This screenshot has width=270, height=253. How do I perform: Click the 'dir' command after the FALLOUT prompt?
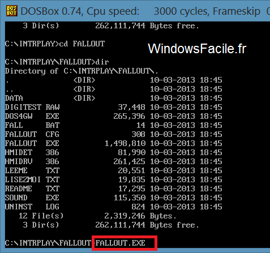pos(102,62)
